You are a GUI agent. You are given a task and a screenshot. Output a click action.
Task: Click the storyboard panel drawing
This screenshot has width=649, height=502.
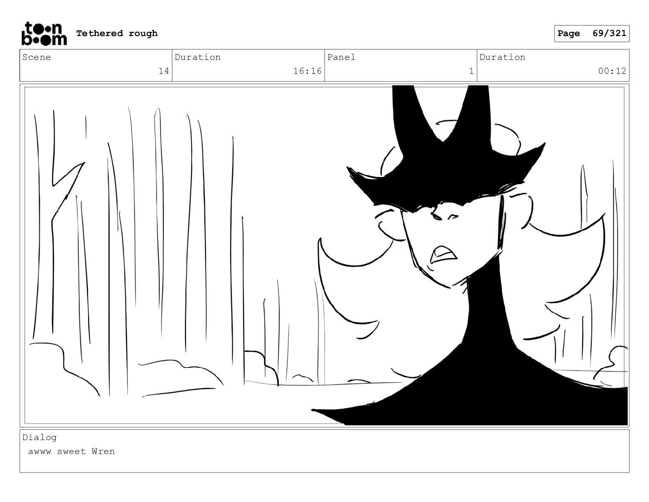pyautogui.click(x=324, y=255)
